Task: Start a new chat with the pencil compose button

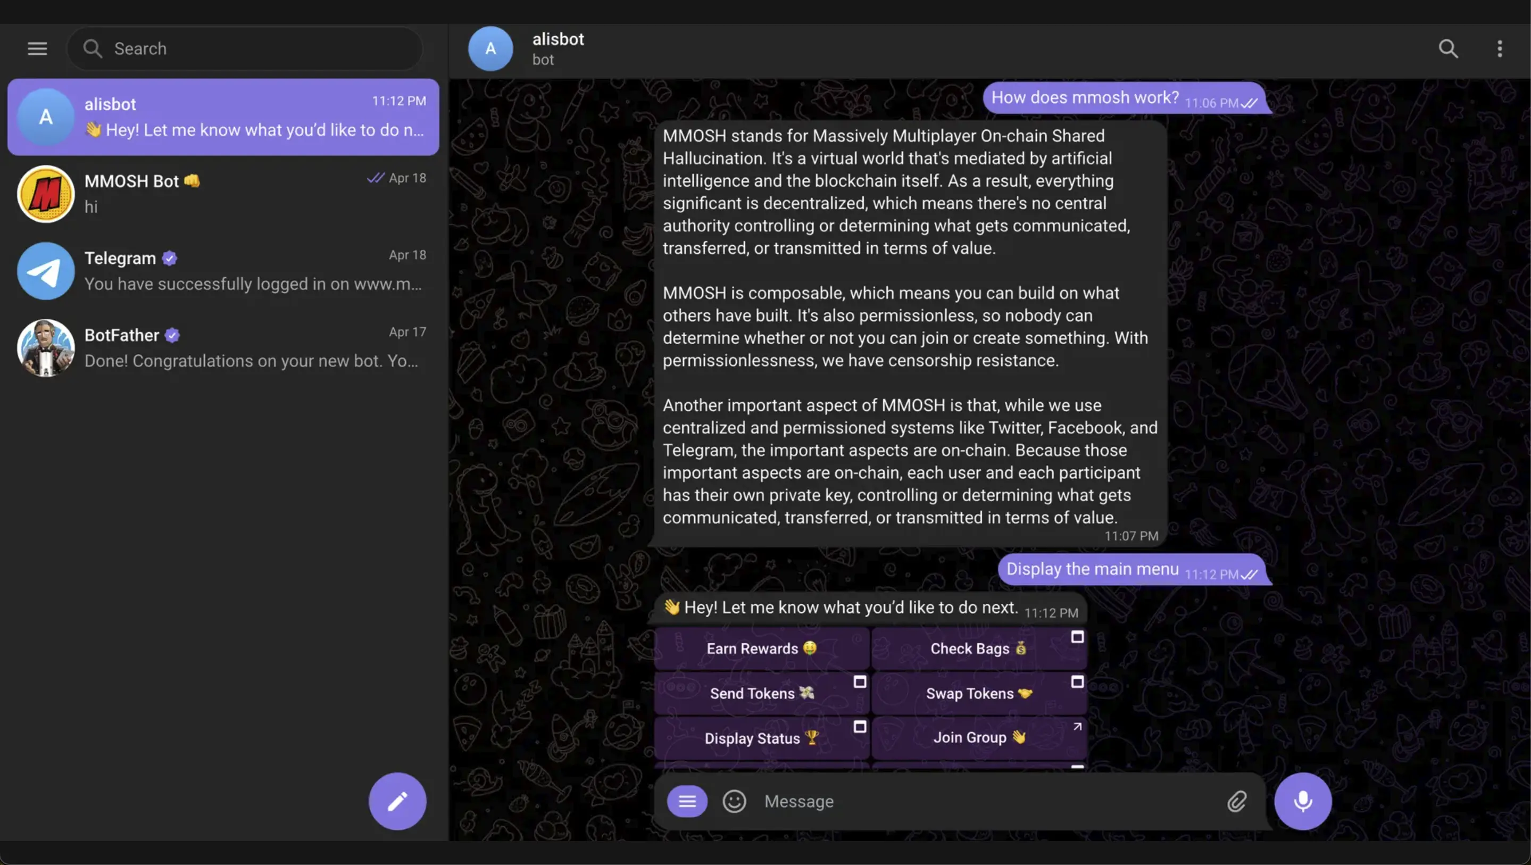Action: tap(397, 801)
